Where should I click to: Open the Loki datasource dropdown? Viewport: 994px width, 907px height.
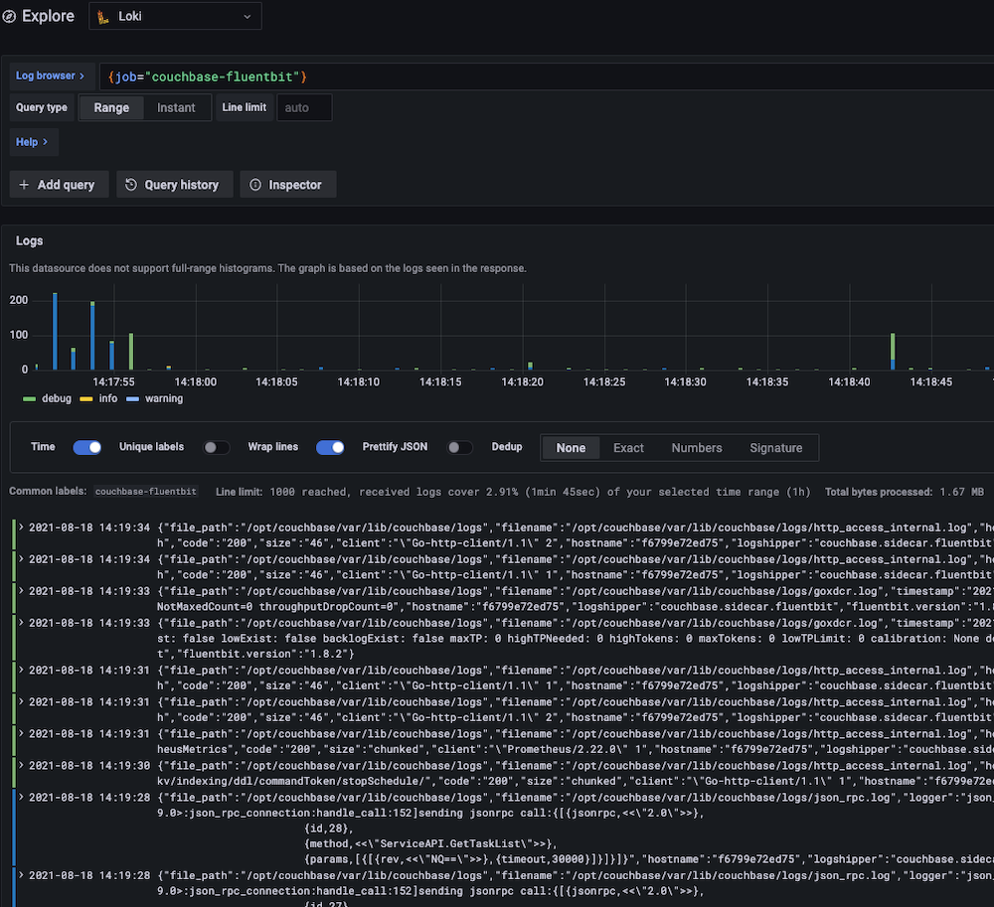pos(175,17)
